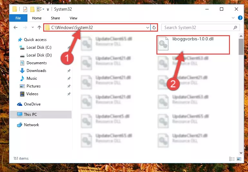
Task: Click the Forward navigation arrow
Action: pyautogui.click(x=25, y=27)
